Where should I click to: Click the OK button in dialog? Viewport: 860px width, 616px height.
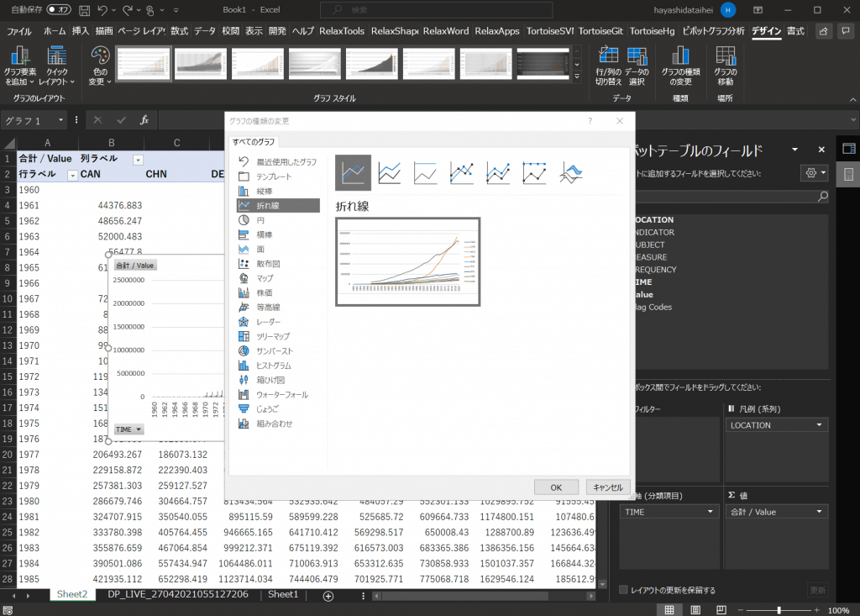pos(556,487)
